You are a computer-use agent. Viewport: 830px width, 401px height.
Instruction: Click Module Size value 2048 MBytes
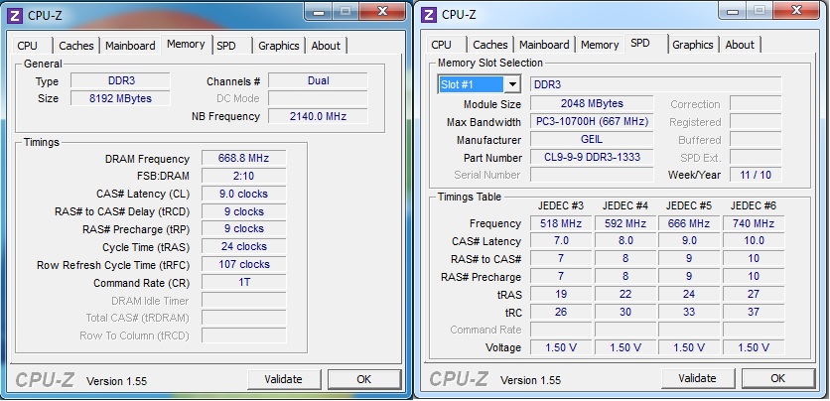(592, 103)
